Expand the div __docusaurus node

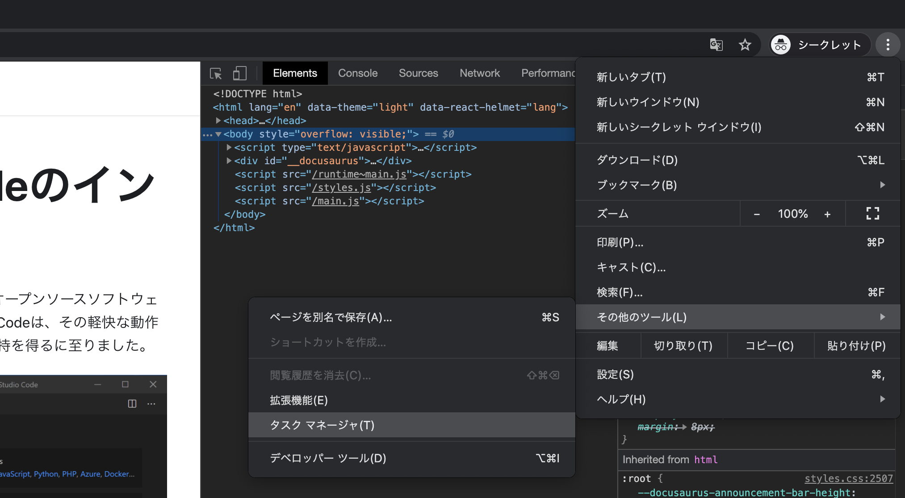229,161
